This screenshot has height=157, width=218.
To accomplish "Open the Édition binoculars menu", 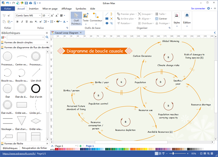I will (187, 19).
